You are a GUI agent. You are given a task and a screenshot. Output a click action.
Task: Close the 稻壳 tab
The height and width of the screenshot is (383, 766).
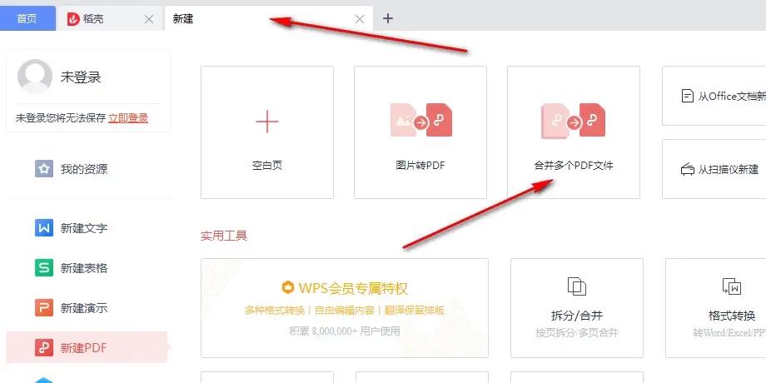coord(149,19)
